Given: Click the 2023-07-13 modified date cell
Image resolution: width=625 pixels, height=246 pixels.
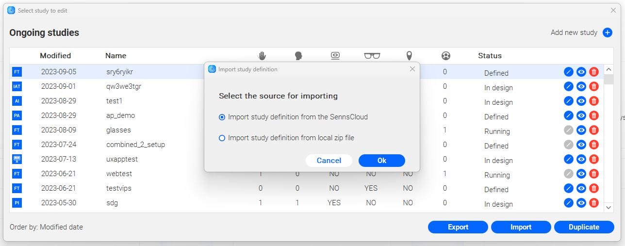Looking at the screenshot, I should coord(59,159).
